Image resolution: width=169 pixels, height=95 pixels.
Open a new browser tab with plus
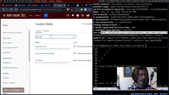(x=69, y=5)
